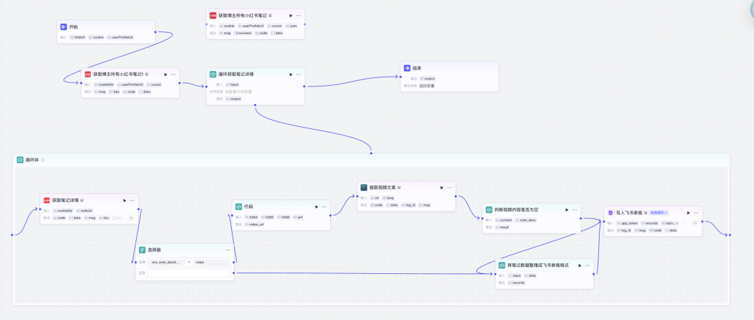Select the 循环体 loop body title

(x=32, y=160)
